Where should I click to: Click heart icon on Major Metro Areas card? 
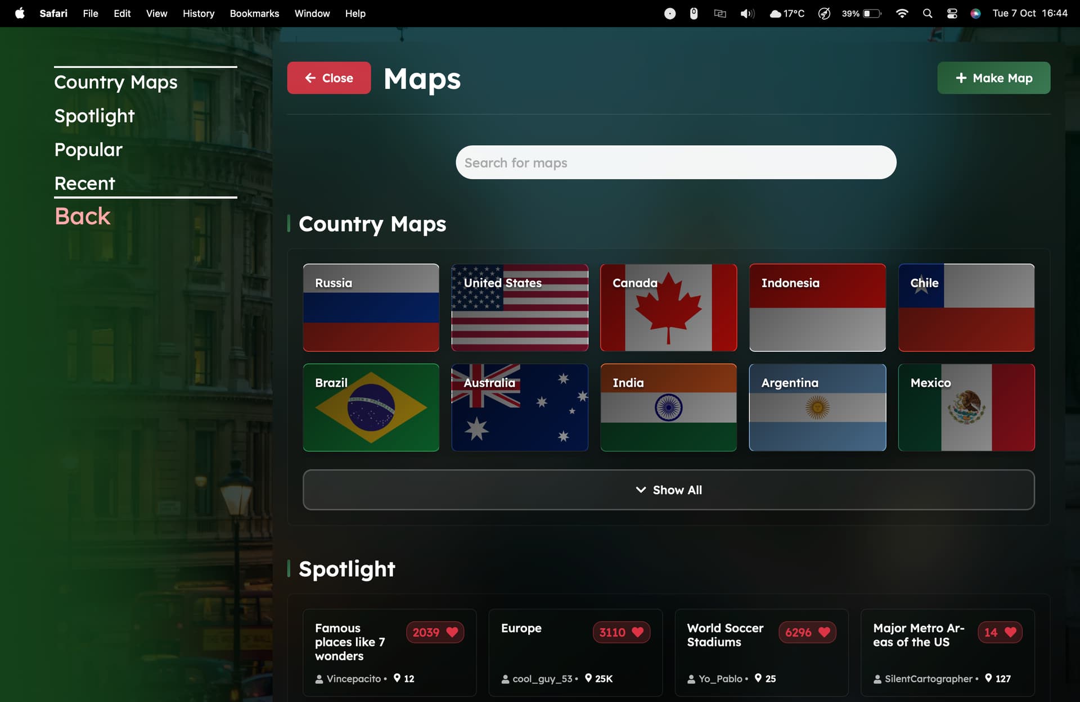[1010, 632]
